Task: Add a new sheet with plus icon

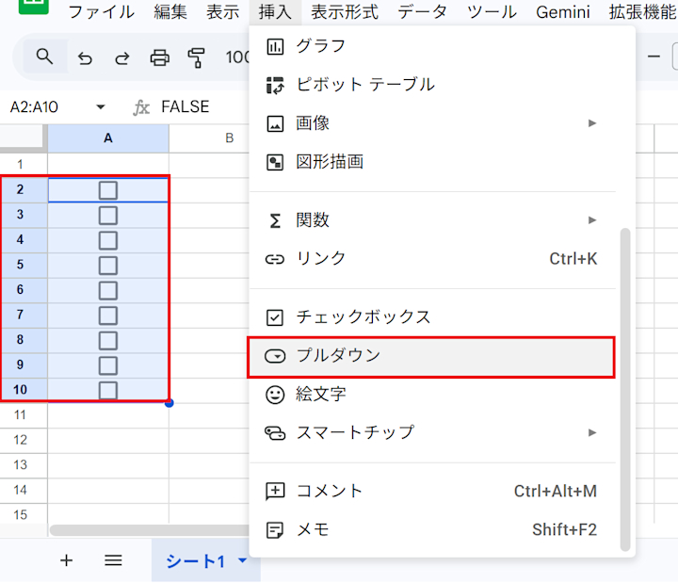Action: click(x=66, y=560)
